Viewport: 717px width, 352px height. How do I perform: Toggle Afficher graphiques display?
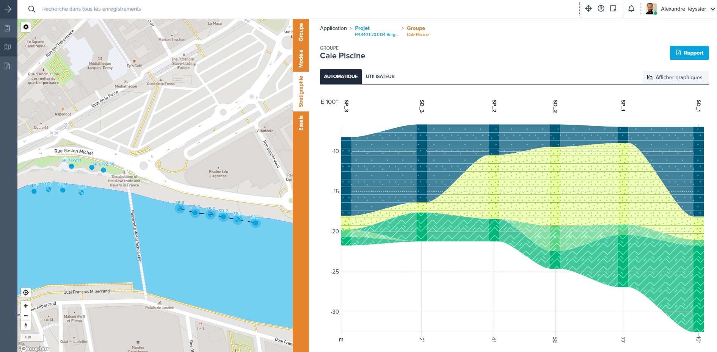675,77
